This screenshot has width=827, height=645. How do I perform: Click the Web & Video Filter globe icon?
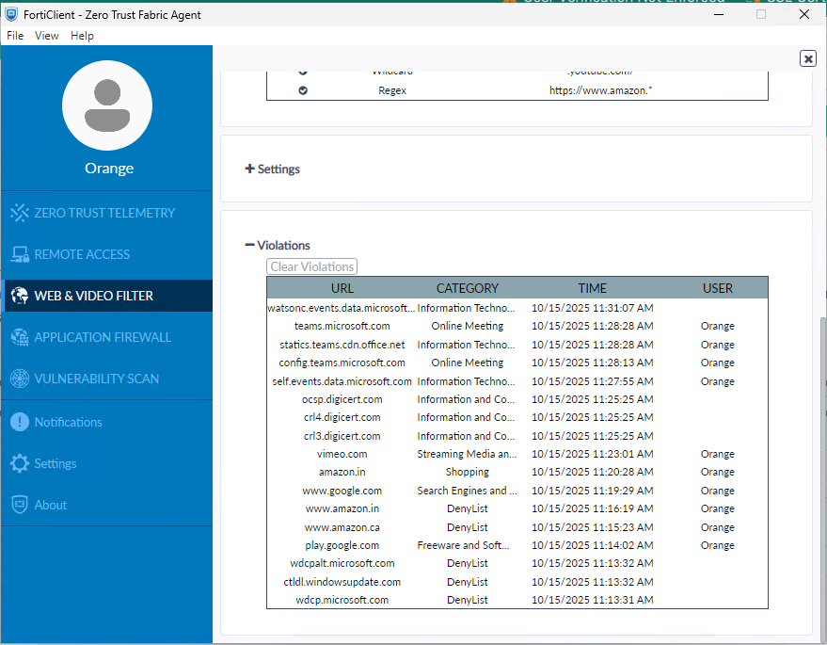[x=20, y=296]
